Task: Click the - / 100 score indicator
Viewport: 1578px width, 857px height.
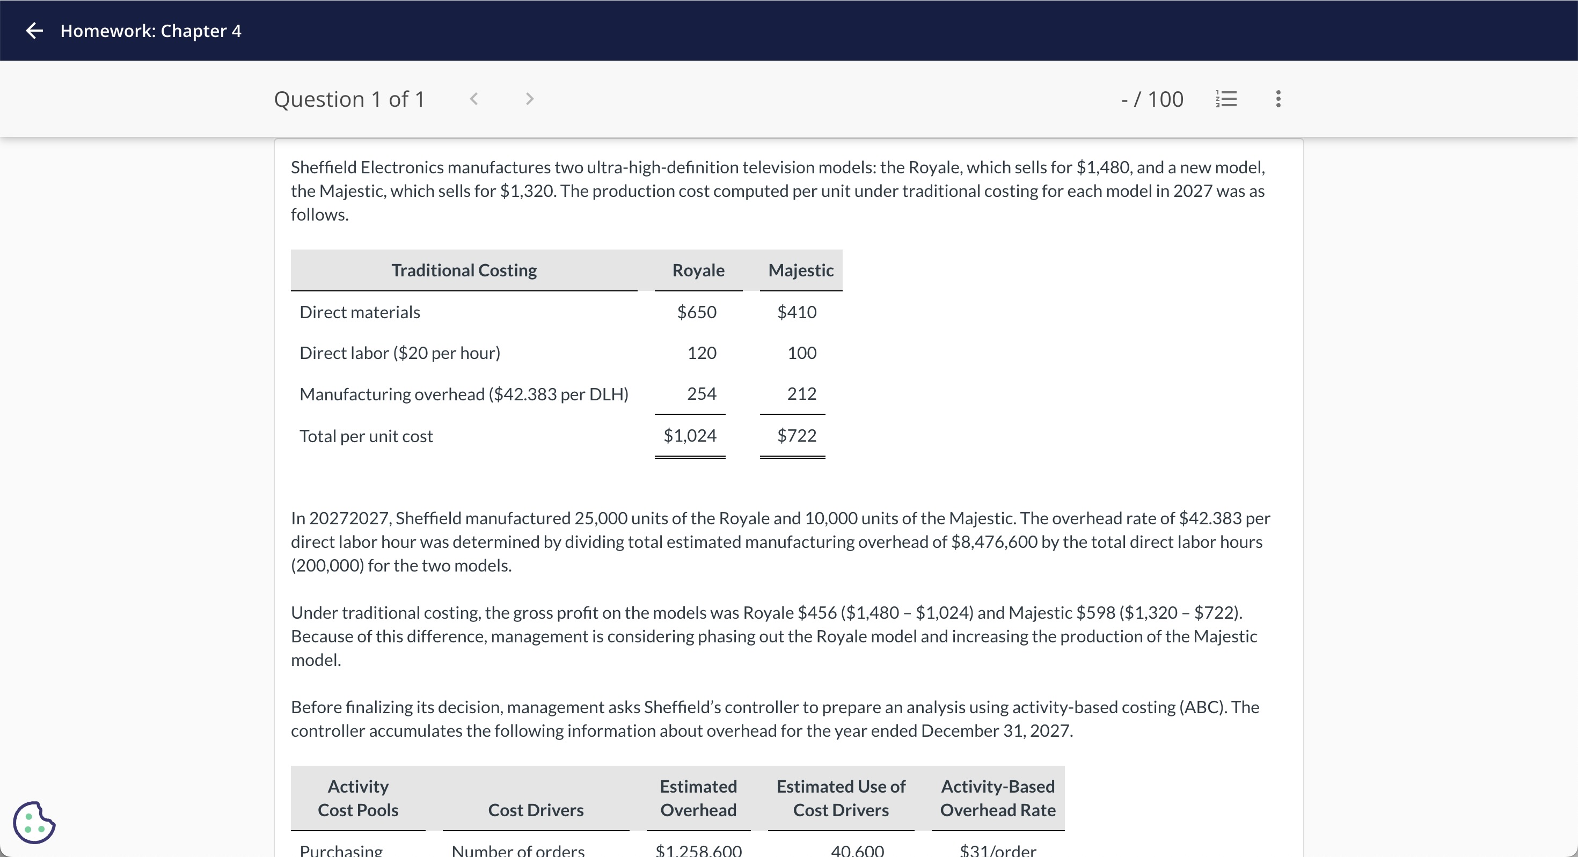Action: click(1152, 99)
